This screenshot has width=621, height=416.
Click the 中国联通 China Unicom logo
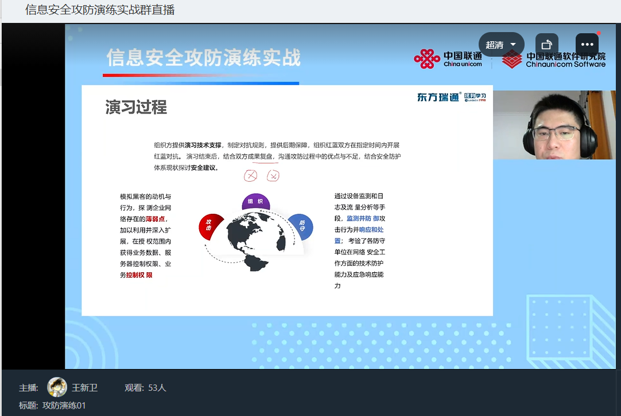pos(448,59)
